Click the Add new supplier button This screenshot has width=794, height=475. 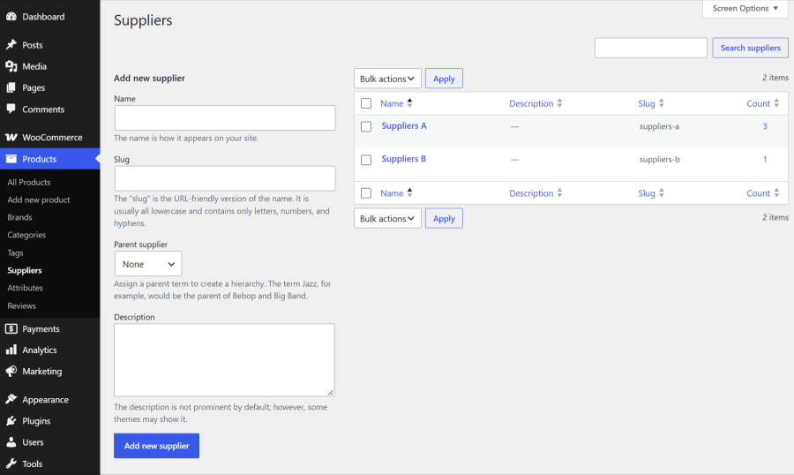[x=156, y=446]
